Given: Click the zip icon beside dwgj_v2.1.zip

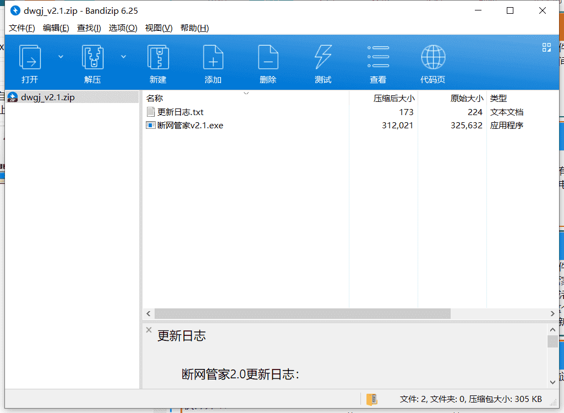Looking at the screenshot, I should [x=13, y=97].
